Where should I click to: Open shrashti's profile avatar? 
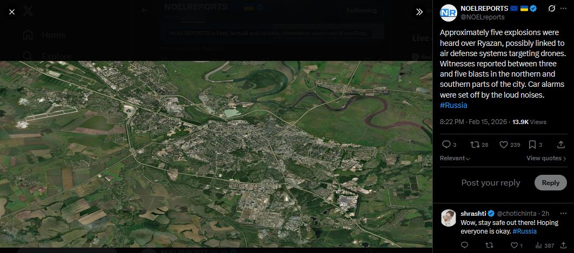click(x=449, y=217)
